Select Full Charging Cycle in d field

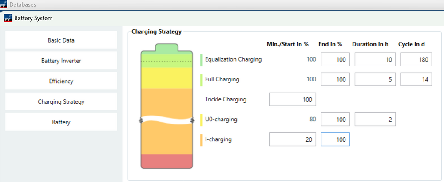[416, 80]
